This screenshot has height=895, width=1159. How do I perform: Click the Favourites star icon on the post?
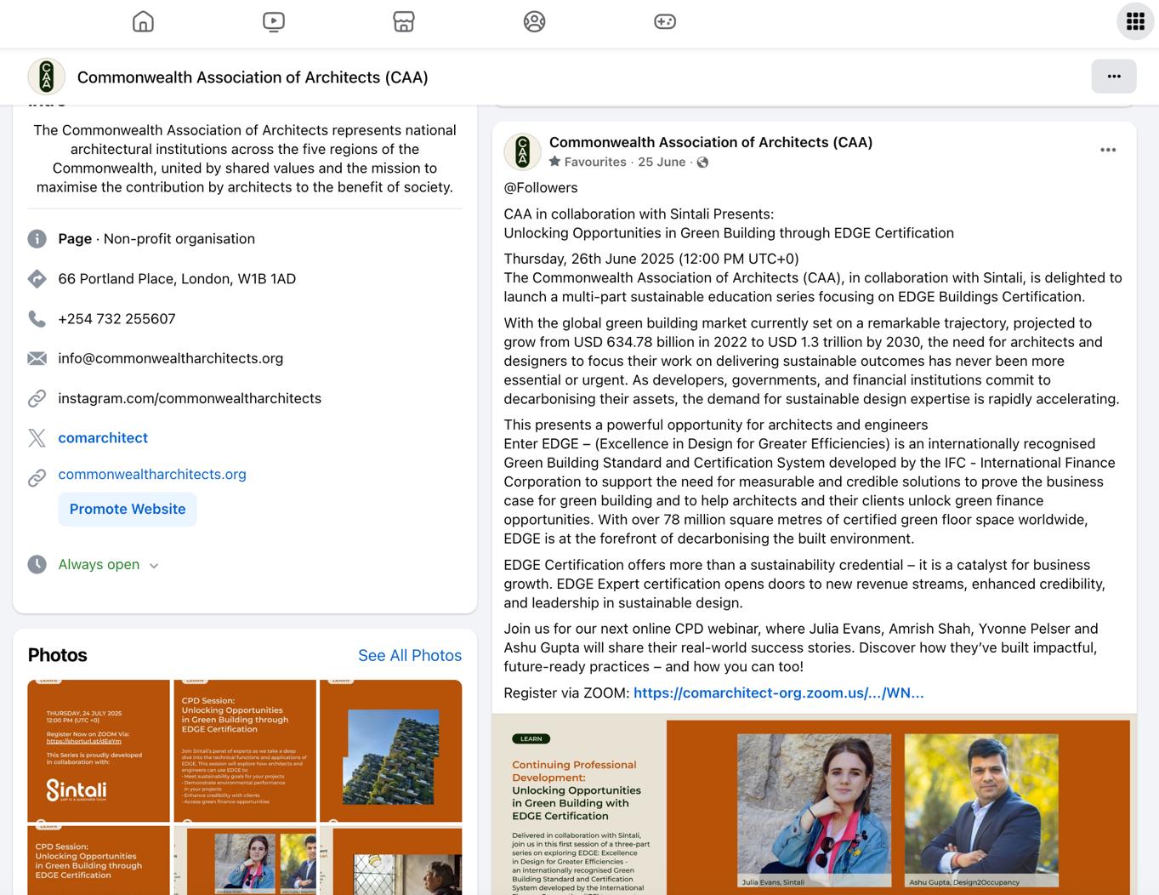coord(554,162)
